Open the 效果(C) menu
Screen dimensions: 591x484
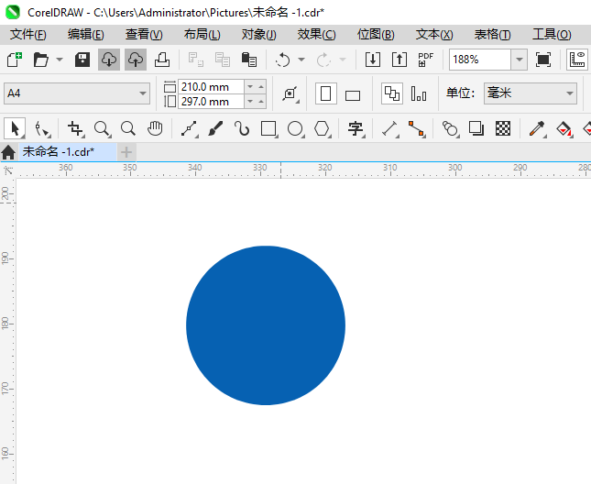coord(316,35)
